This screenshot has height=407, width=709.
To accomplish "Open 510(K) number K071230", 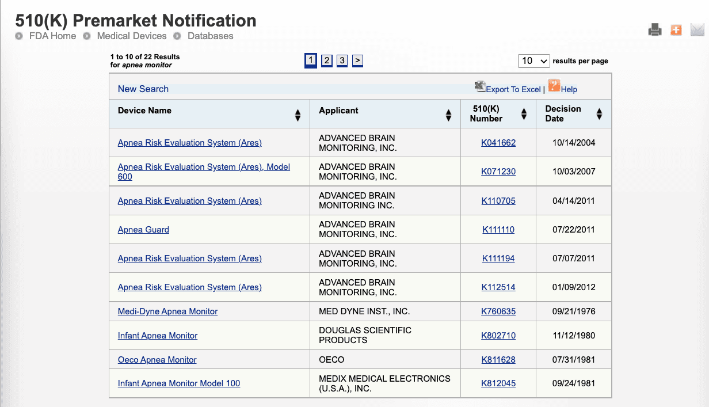I will click(498, 172).
